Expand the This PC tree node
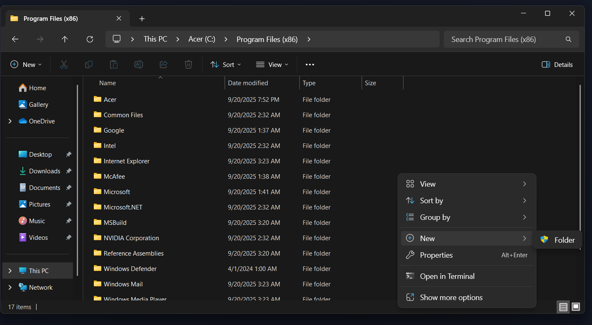This screenshot has width=592, height=325. click(10, 271)
